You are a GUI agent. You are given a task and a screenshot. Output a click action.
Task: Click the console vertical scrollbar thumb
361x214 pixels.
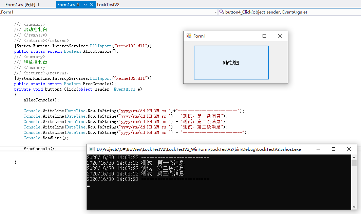(354, 163)
